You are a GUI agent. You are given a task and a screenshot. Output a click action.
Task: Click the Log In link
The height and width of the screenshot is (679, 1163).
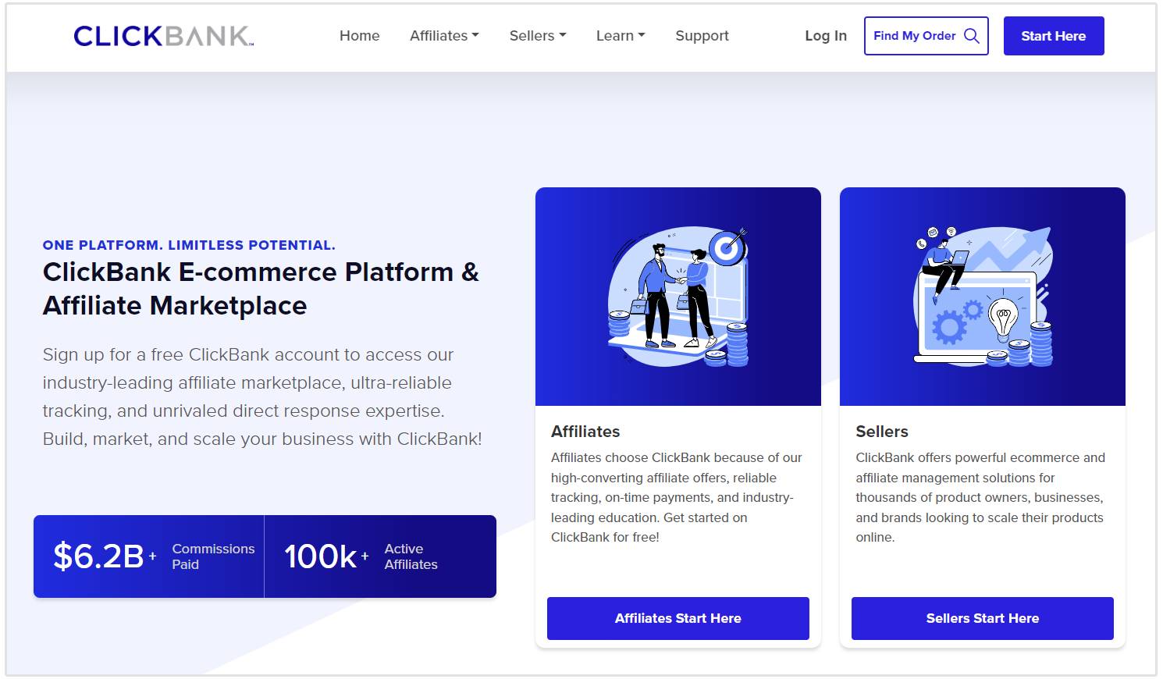[x=825, y=36]
